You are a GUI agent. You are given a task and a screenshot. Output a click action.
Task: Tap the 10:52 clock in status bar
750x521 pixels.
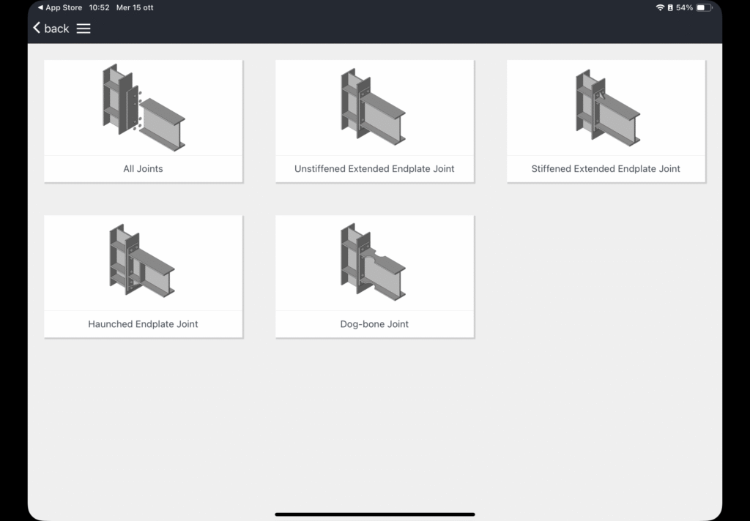[x=99, y=7]
